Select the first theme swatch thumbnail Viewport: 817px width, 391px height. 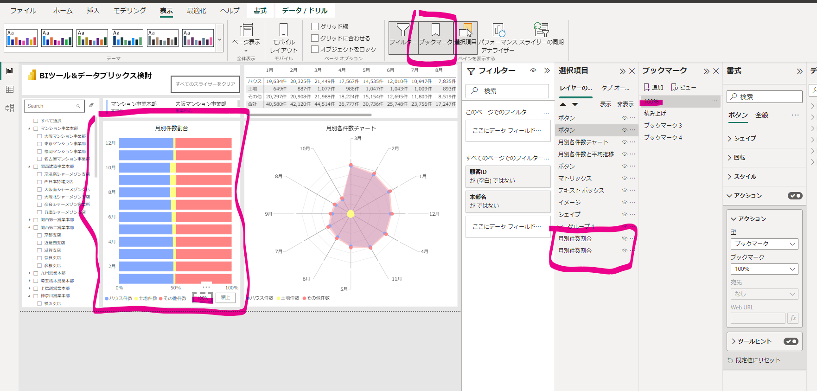(x=22, y=38)
